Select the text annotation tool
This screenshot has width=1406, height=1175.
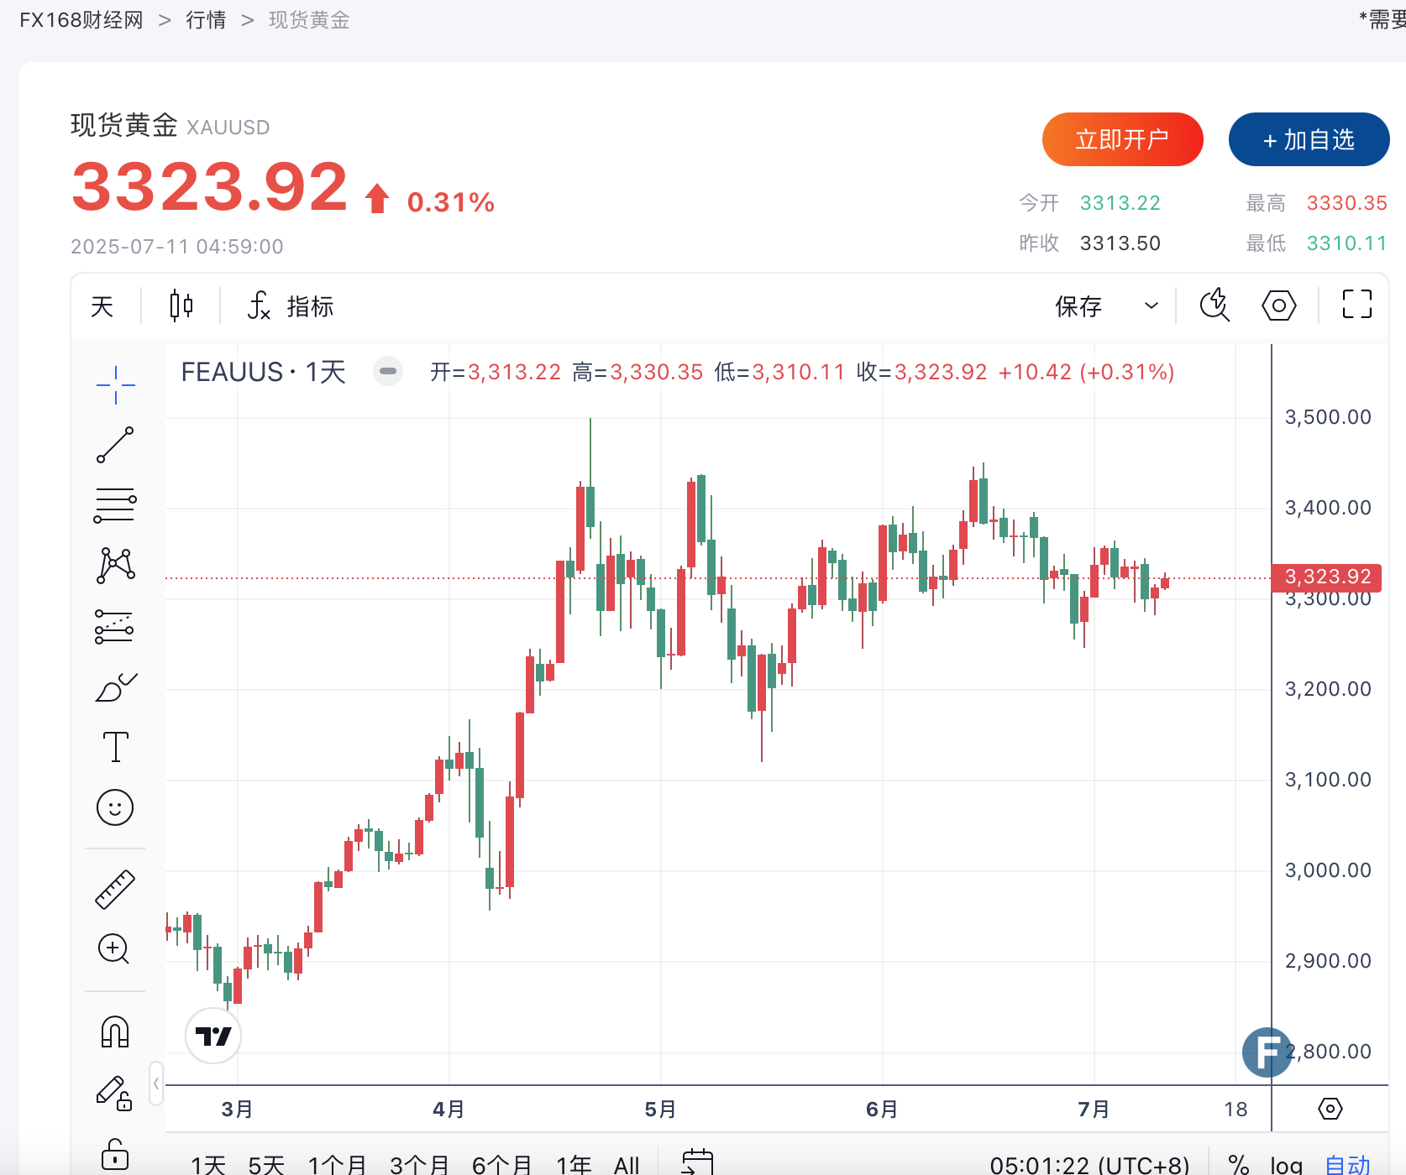pos(115,747)
